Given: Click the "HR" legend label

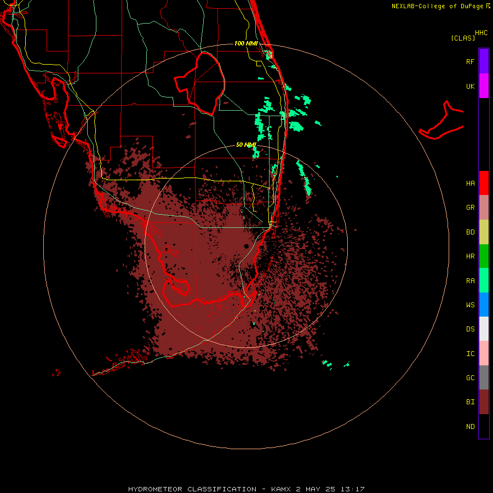Looking at the screenshot, I should (470, 256).
